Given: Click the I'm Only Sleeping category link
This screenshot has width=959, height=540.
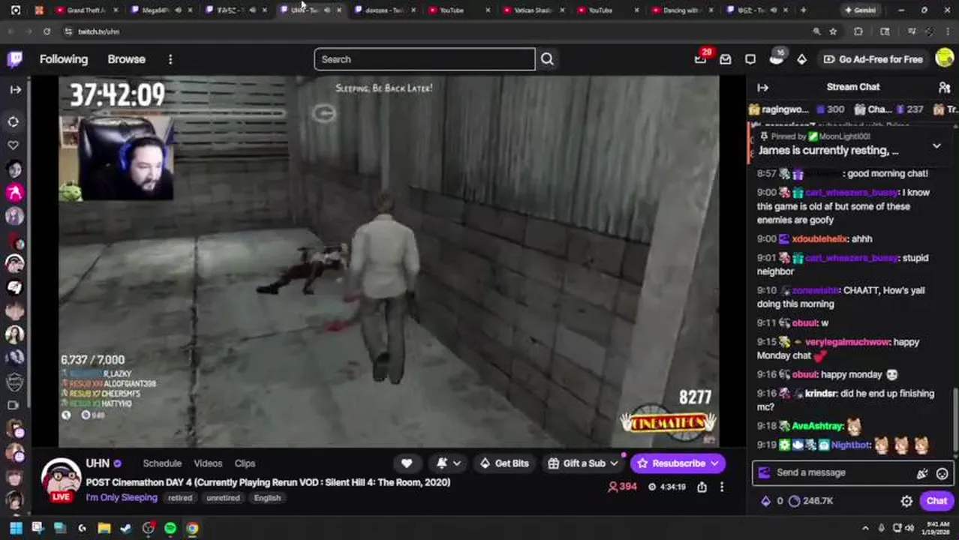Looking at the screenshot, I should tap(122, 498).
